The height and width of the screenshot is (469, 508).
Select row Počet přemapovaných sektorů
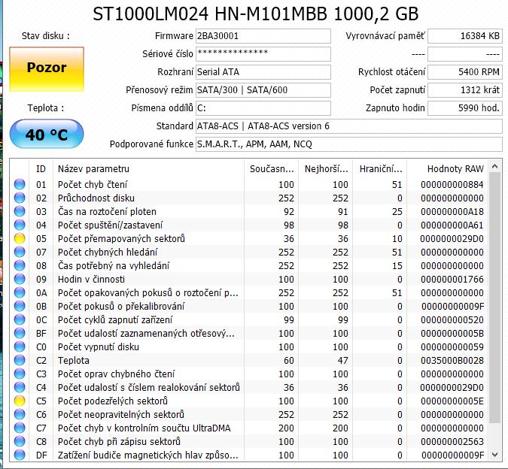[x=249, y=239]
